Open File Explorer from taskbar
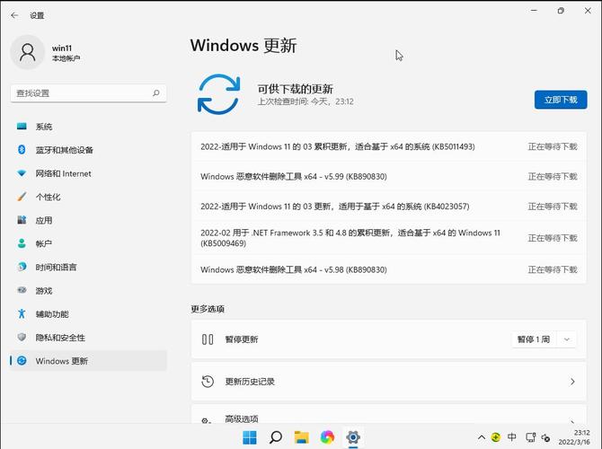Image resolution: width=602 pixels, height=449 pixels. [301, 437]
